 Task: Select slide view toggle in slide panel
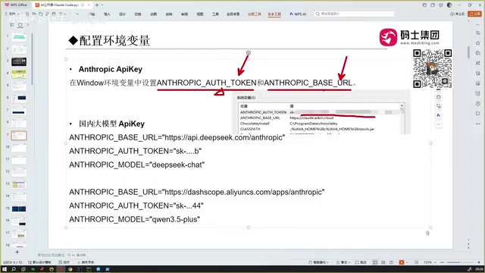(20, 25)
